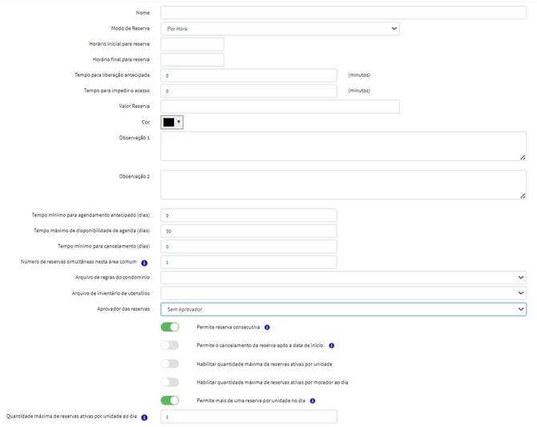This screenshot has height=427, width=537.
Task: Enable cancellation after start date toggle
Action: coord(170,346)
